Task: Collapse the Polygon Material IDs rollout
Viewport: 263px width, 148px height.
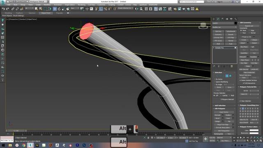Action: [x=248, y=87]
